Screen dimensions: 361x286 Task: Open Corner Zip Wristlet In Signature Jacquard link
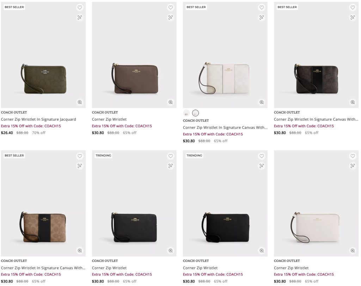point(38,119)
